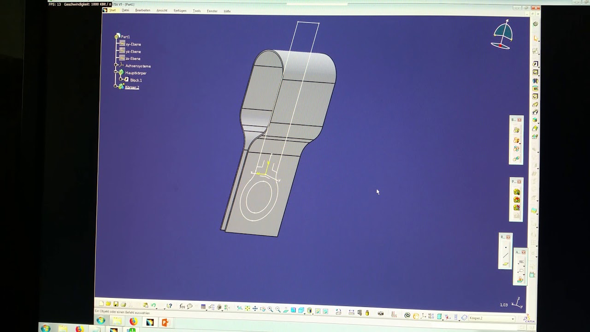Click the Print icon
Screen dimensions: 590x332
(x=123, y=304)
